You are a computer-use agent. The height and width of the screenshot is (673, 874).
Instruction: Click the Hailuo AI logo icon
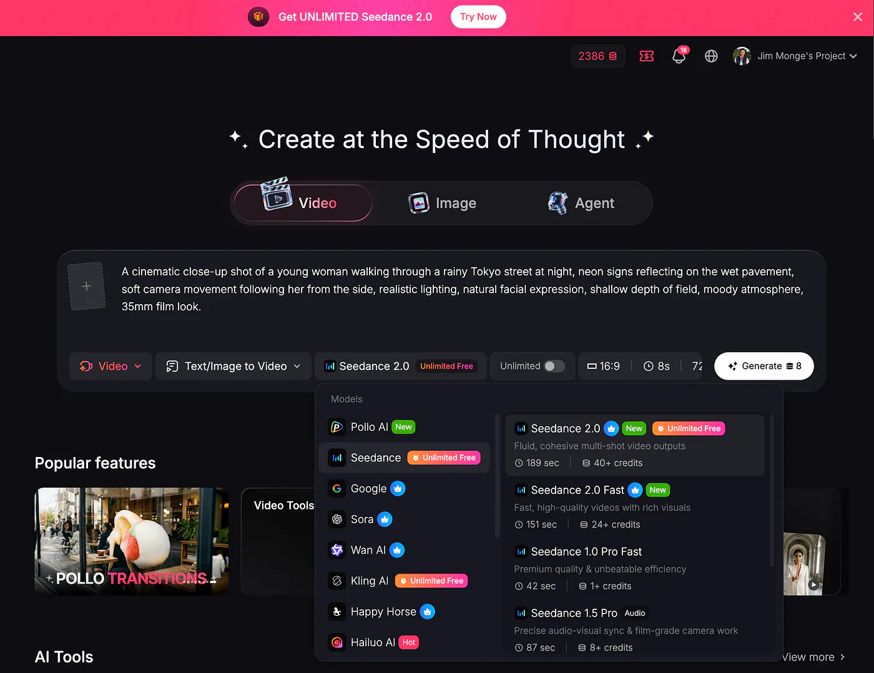coord(337,642)
